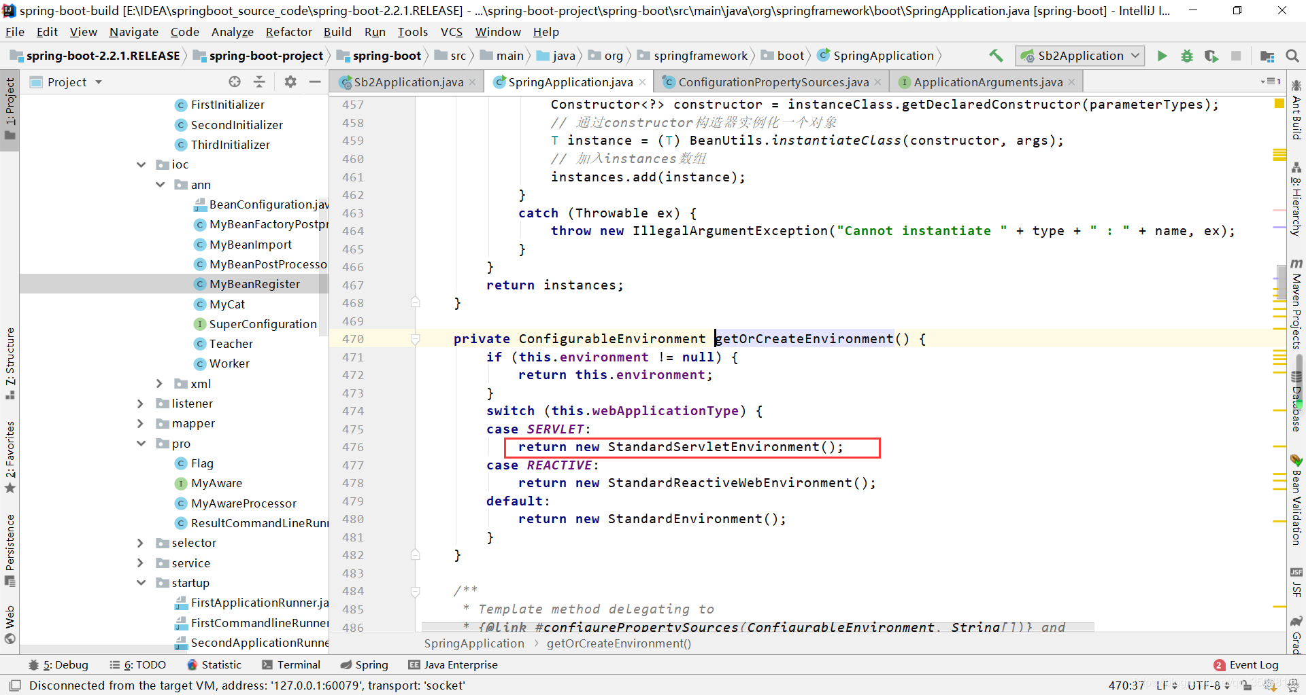The image size is (1306, 695).
Task: Open the Hierarchy tool window
Action: [1296, 198]
